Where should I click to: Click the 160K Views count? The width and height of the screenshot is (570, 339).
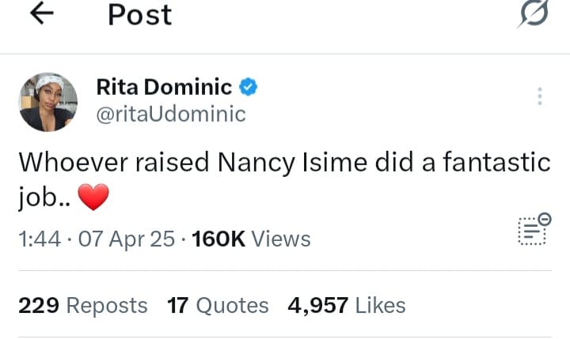tap(251, 239)
